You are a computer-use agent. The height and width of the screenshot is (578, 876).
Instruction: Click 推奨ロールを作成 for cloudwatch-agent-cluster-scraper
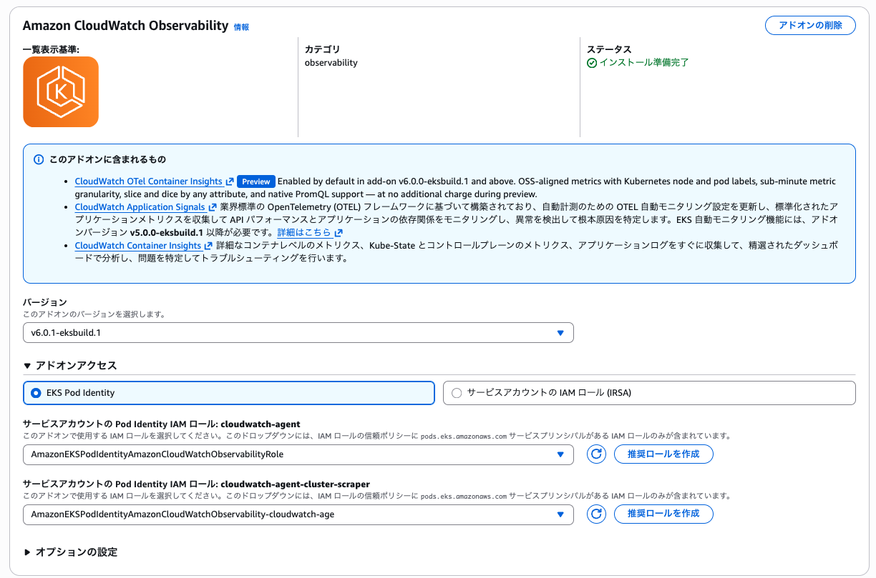point(663,514)
